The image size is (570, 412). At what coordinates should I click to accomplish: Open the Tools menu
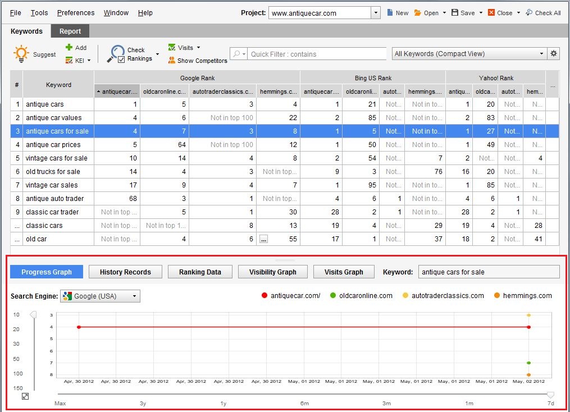tap(39, 13)
